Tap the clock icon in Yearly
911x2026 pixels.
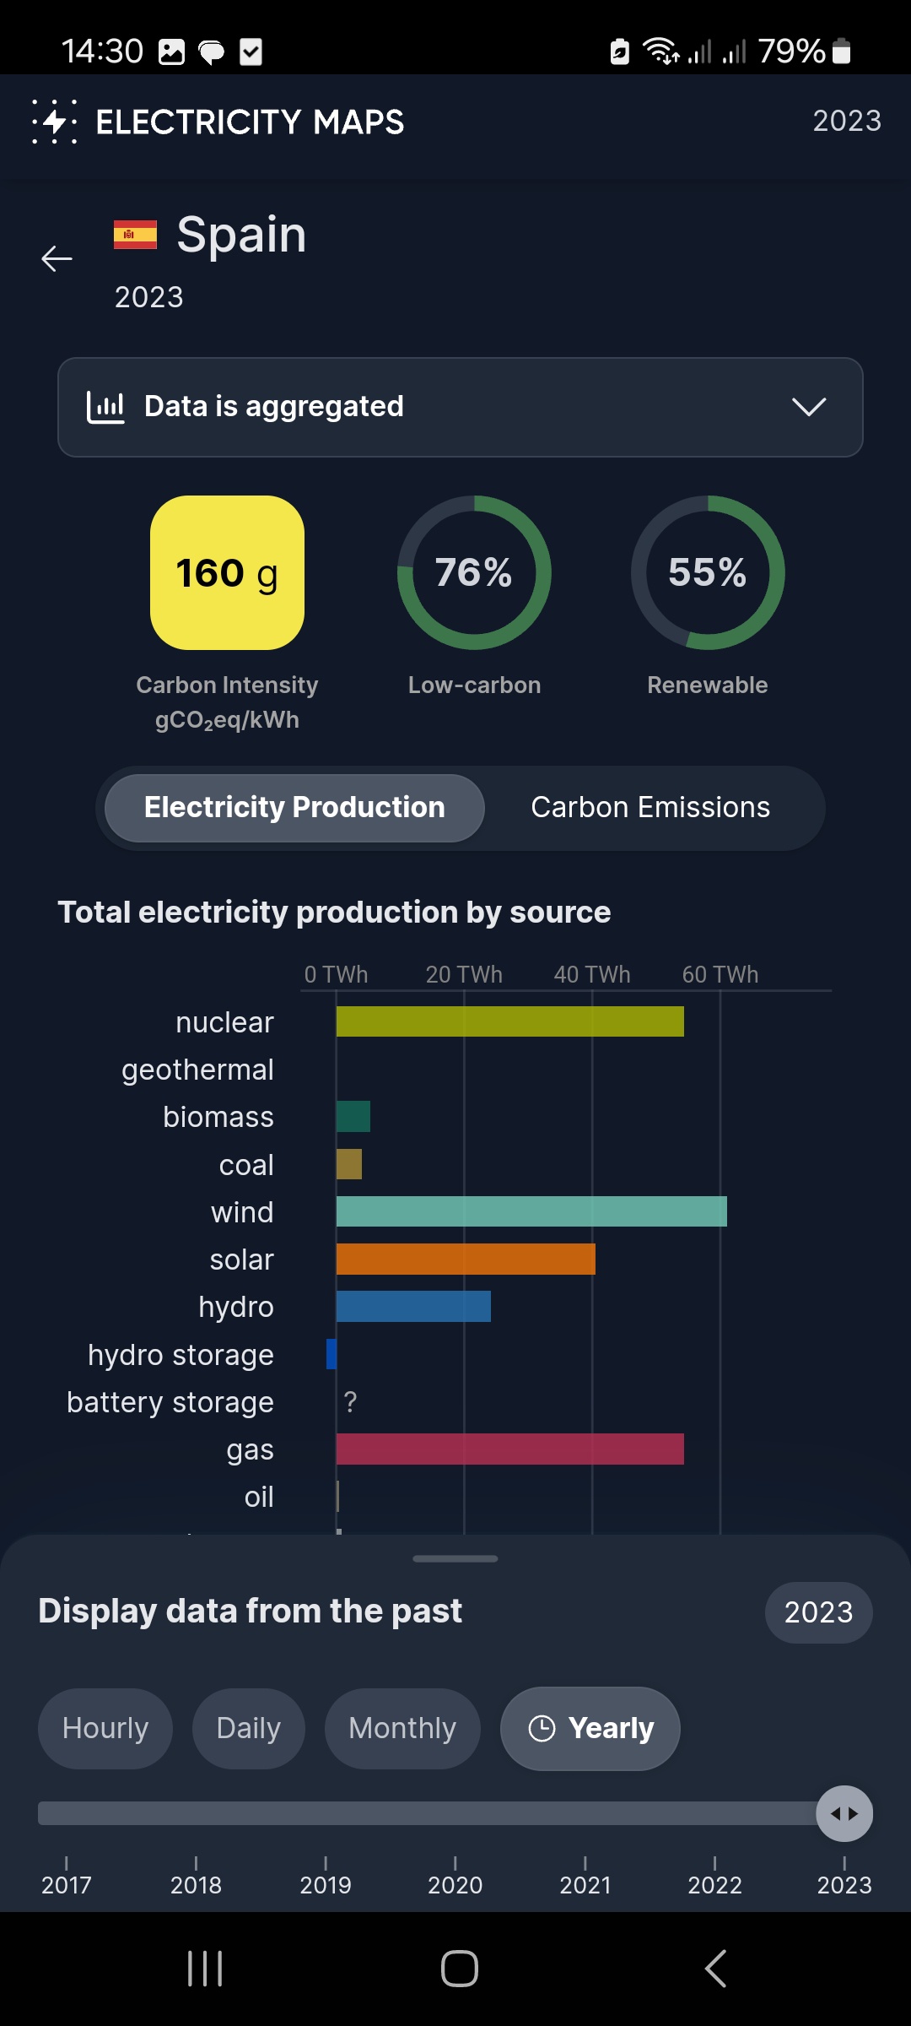pyautogui.click(x=542, y=1729)
